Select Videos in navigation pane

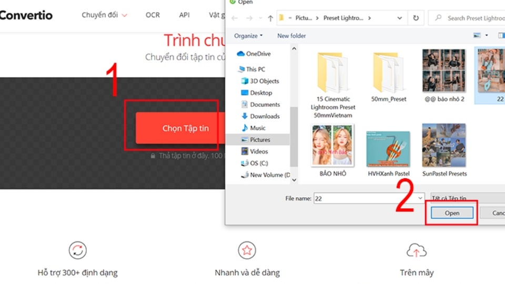point(255,151)
